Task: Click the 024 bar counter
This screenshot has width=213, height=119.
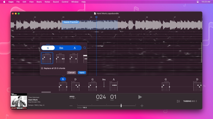Action: click(101, 97)
